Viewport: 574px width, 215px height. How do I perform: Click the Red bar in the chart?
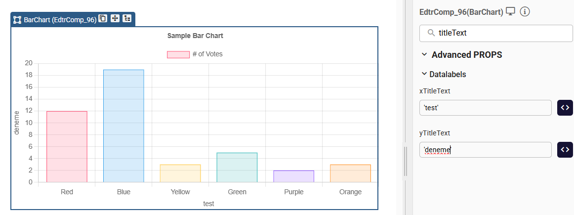click(x=67, y=146)
